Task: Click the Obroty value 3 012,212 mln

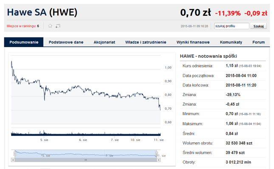Action: (238, 162)
